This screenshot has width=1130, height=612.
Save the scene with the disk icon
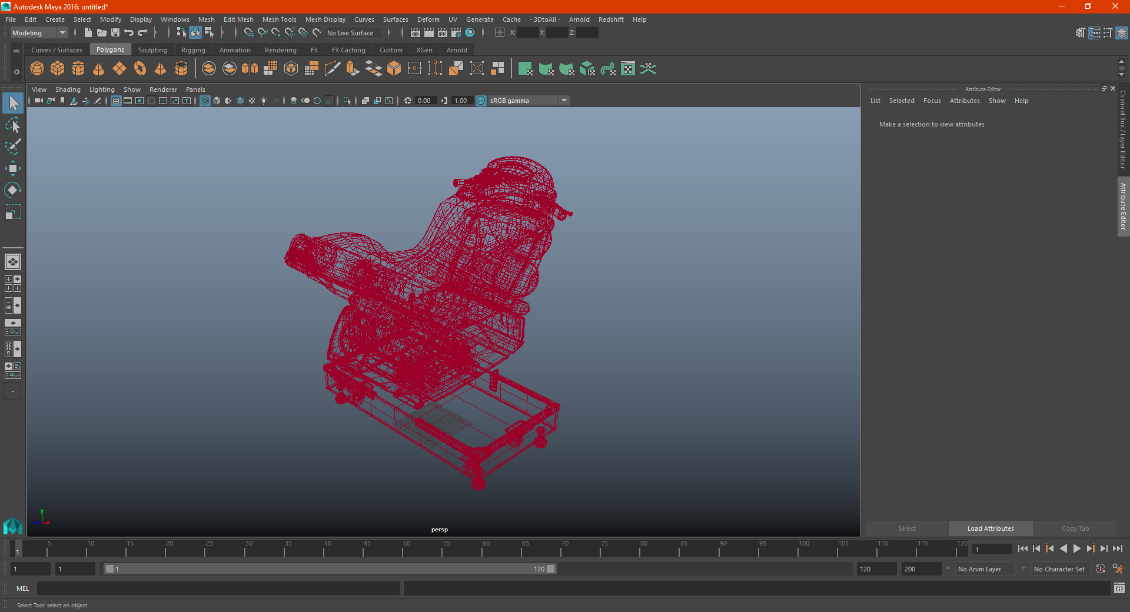coord(115,33)
